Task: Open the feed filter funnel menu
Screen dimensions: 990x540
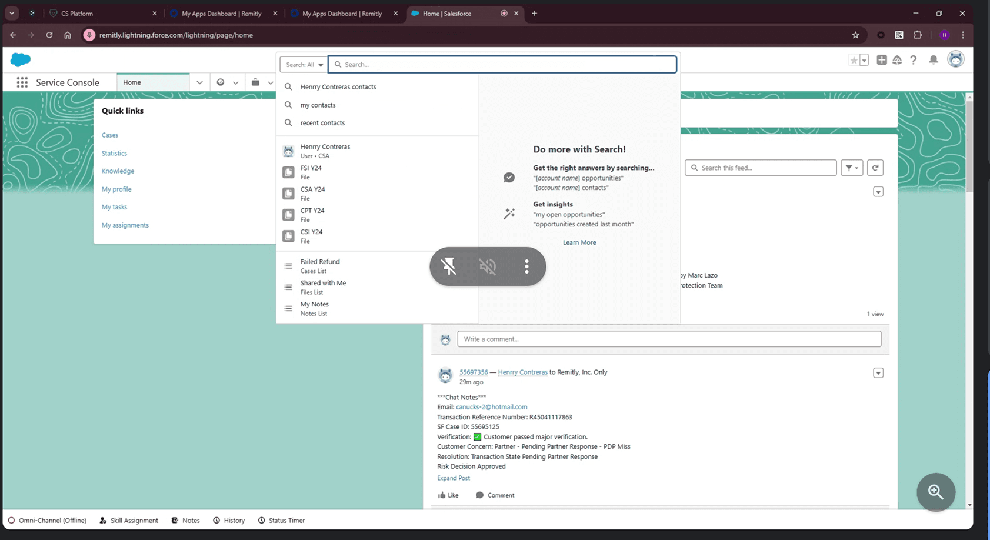Action: 852,168
